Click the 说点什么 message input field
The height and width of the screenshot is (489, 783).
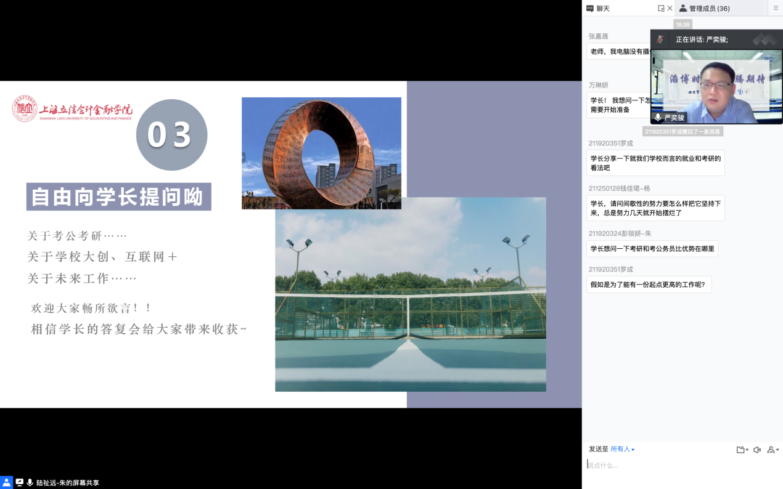[678, 466]
